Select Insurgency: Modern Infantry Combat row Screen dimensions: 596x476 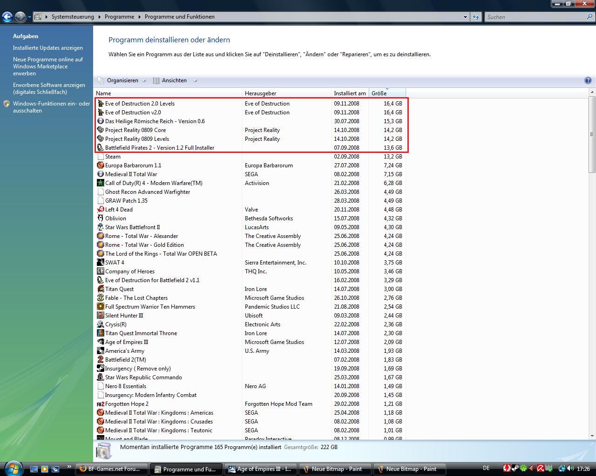250,395
